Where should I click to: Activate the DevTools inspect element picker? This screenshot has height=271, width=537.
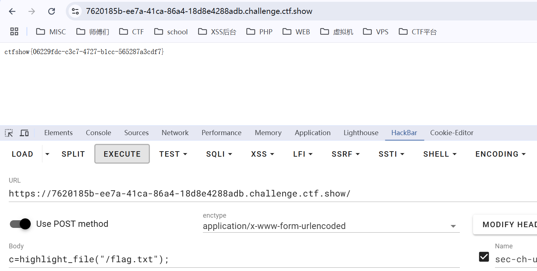click(x=9, y=133)
